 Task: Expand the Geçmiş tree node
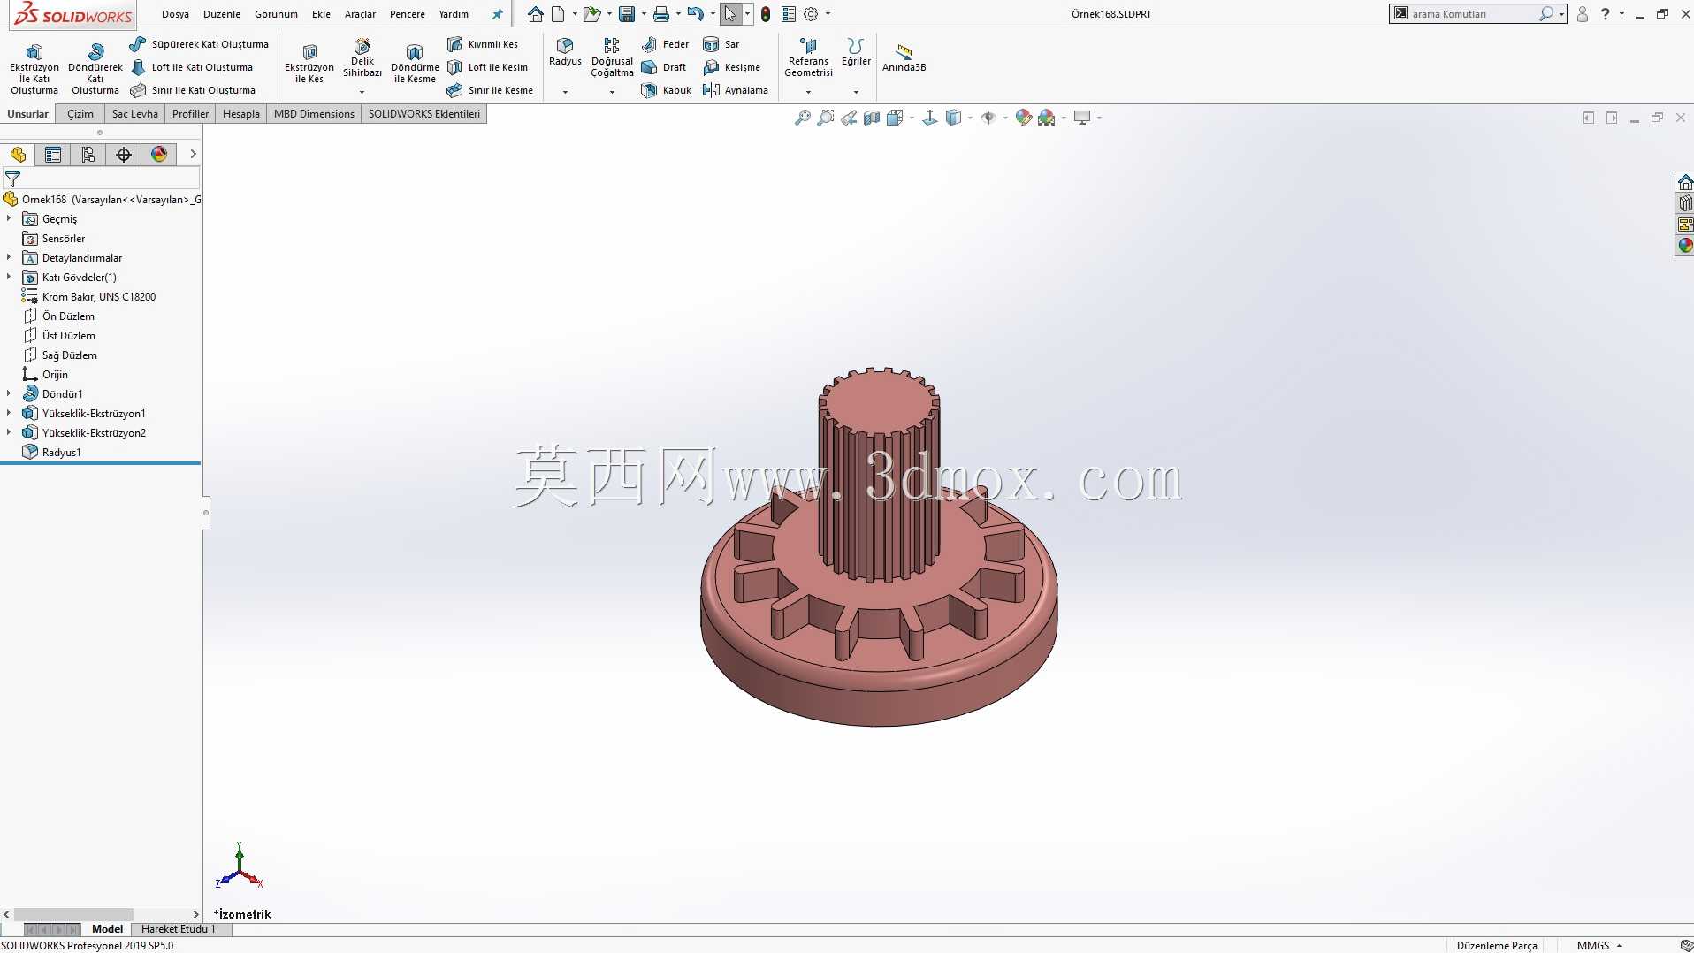[x=9, y=218]
